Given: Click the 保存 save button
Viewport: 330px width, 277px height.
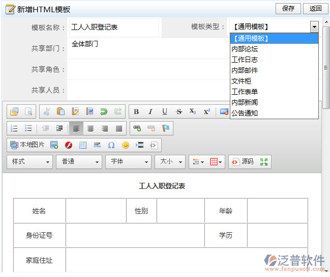Looking at the screenshot, I should click(x=288, y=9).
